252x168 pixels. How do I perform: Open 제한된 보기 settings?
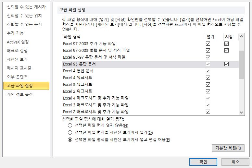(x=26, y=59)
